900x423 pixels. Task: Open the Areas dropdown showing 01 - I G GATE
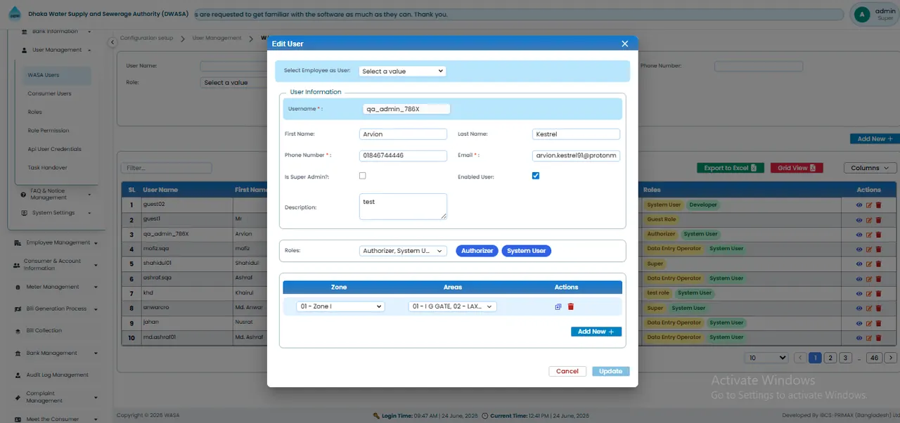click(x=453, y=306)
